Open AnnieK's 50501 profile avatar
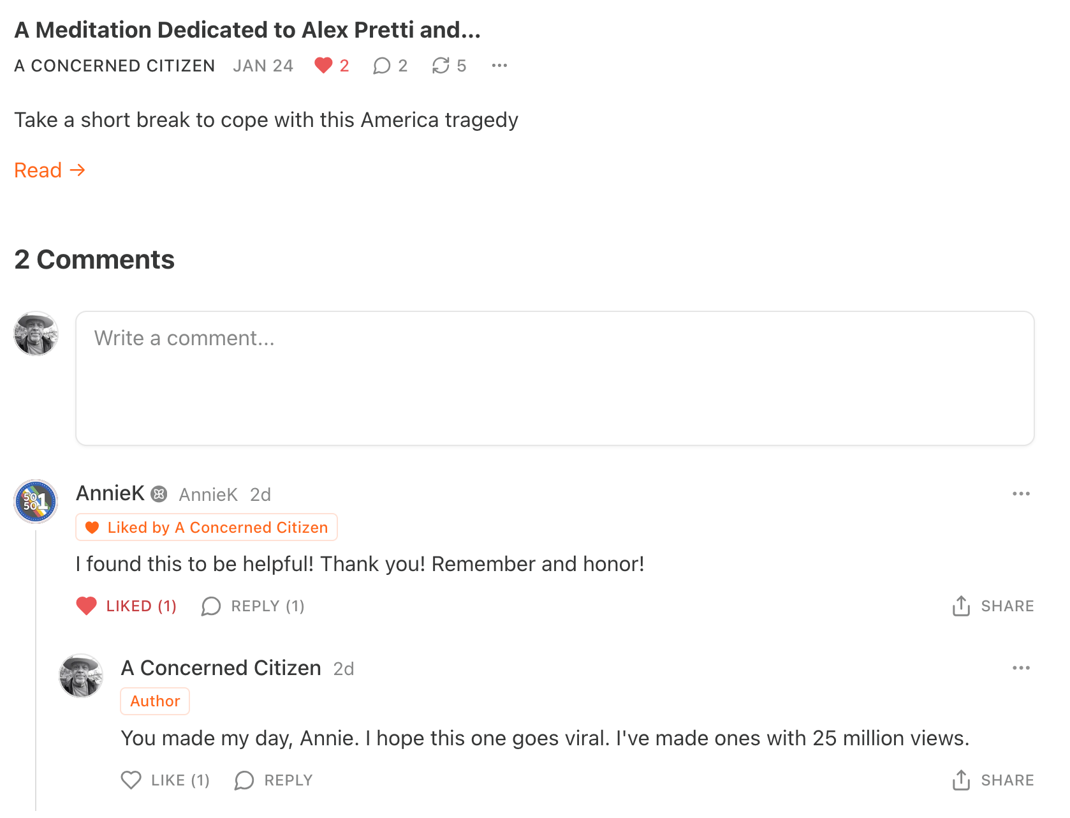1070x818 pixels. click(36, 502)
